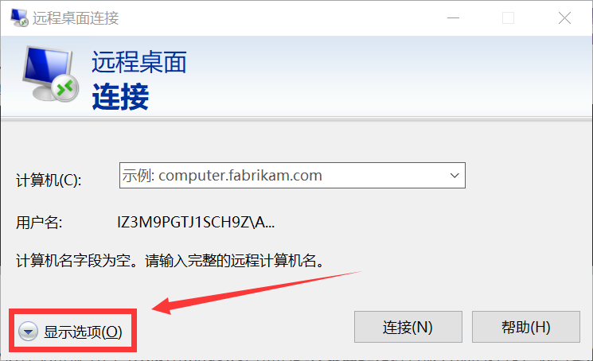Click the 连接(N) button

(x=408, y=327)
